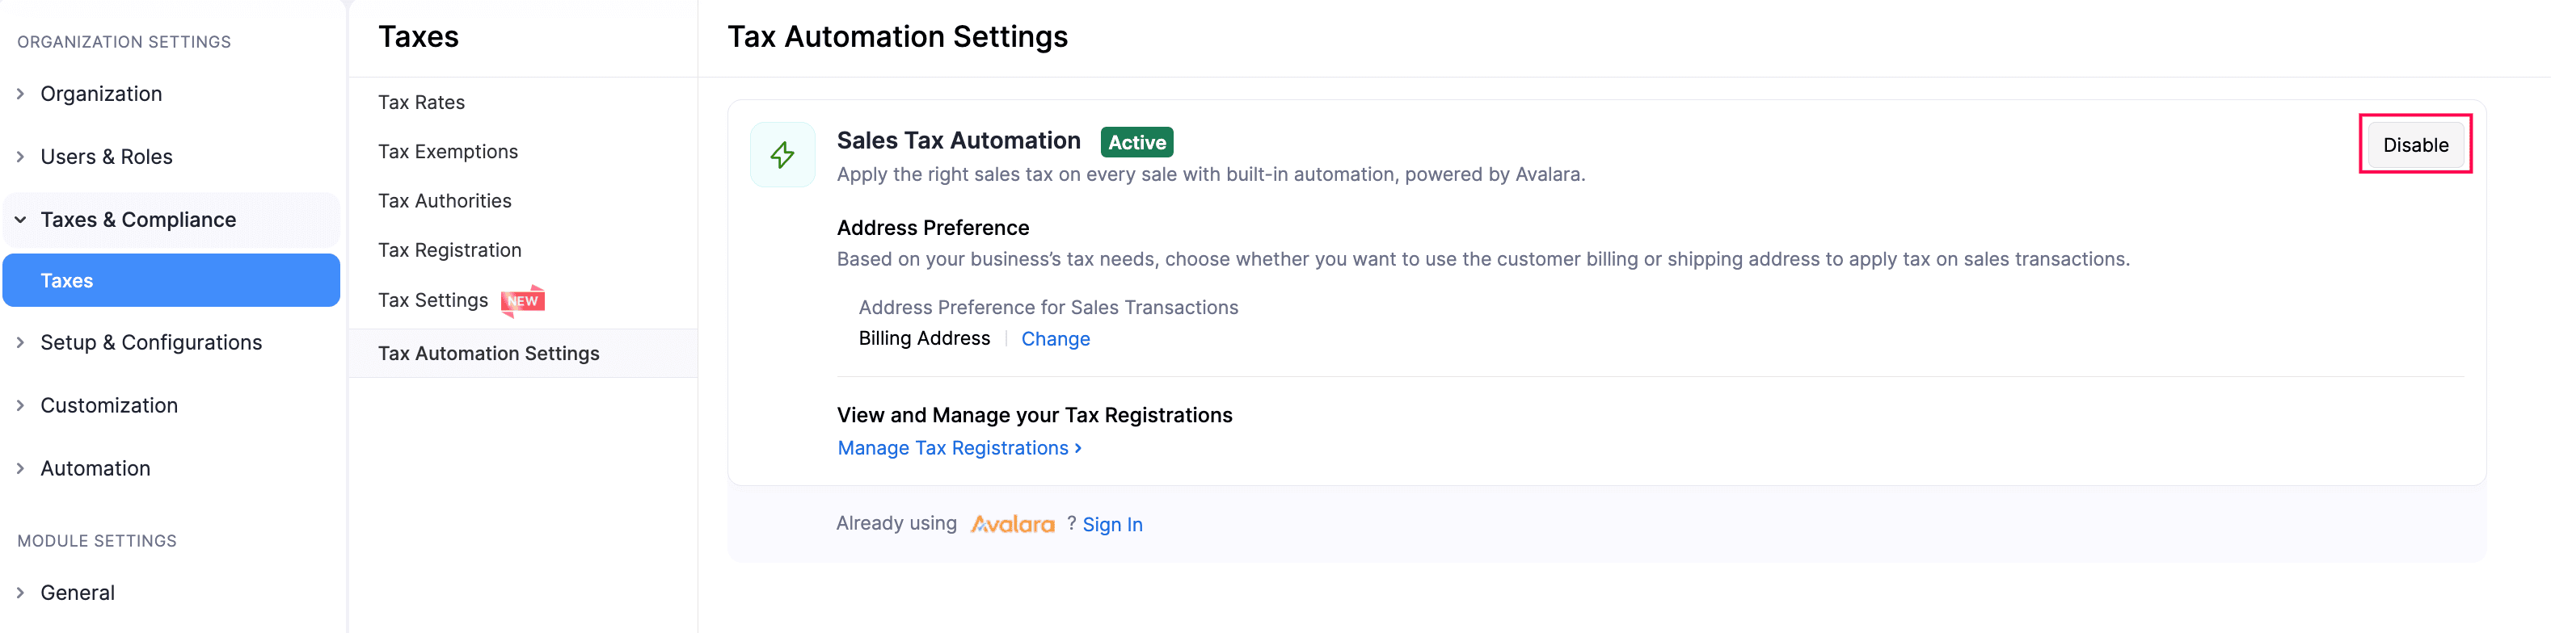Image resolution: width=2551 pixels, height=633 pixels.
Task: Click the green Active status badge
Action: (1136, 142)
